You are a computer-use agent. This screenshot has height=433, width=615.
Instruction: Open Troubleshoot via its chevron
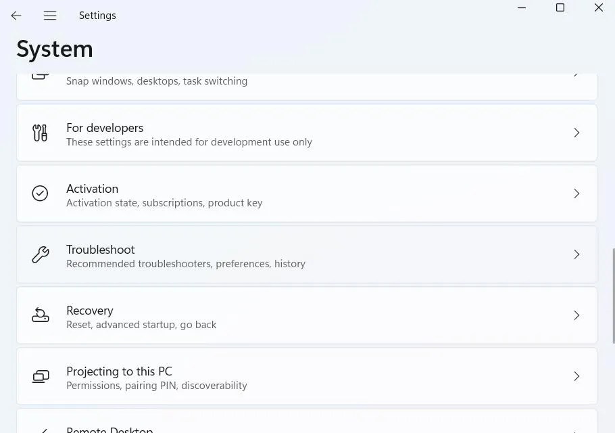pos(576,254)
